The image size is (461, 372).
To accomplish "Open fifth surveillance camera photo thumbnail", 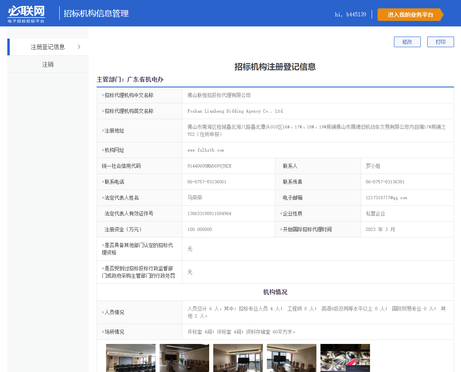I will click(345, 357).
